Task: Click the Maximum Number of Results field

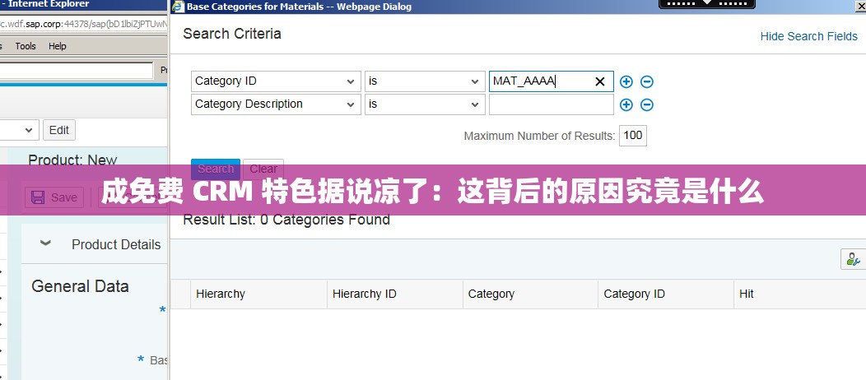Action: (633, 136)
